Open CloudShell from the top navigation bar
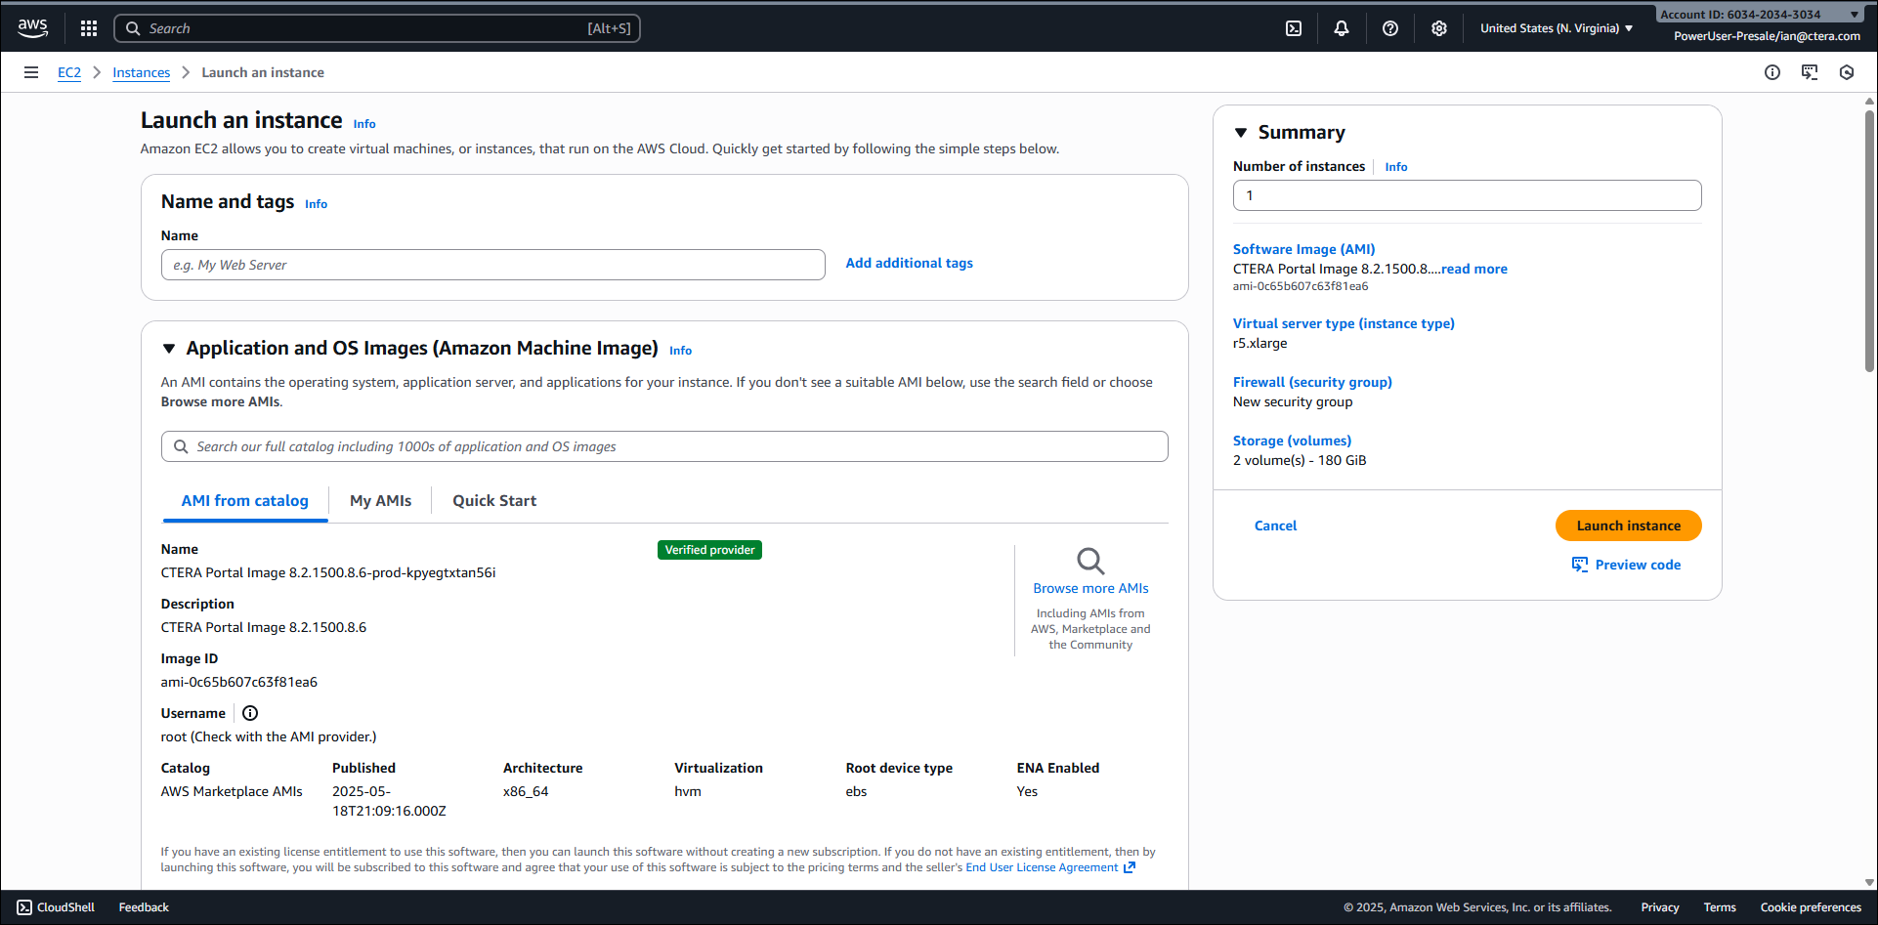 [1294, 28]
